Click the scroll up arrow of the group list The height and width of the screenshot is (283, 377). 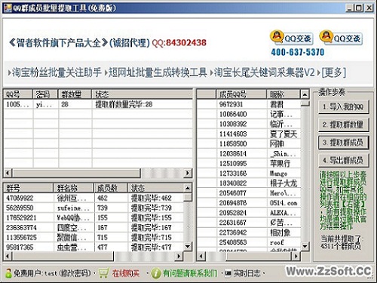[188, 188]
